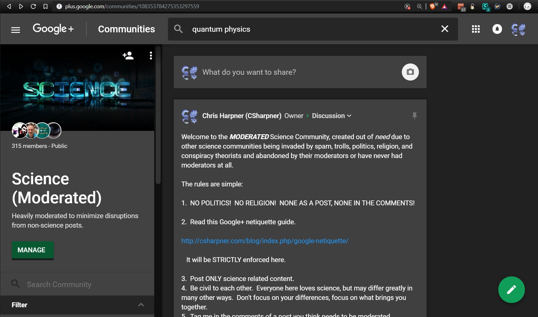This screenshot has width=538, height=317.
Task: Click the 'Owner' label beside author name
Action: pyautogui.click(x=294, y=116)
